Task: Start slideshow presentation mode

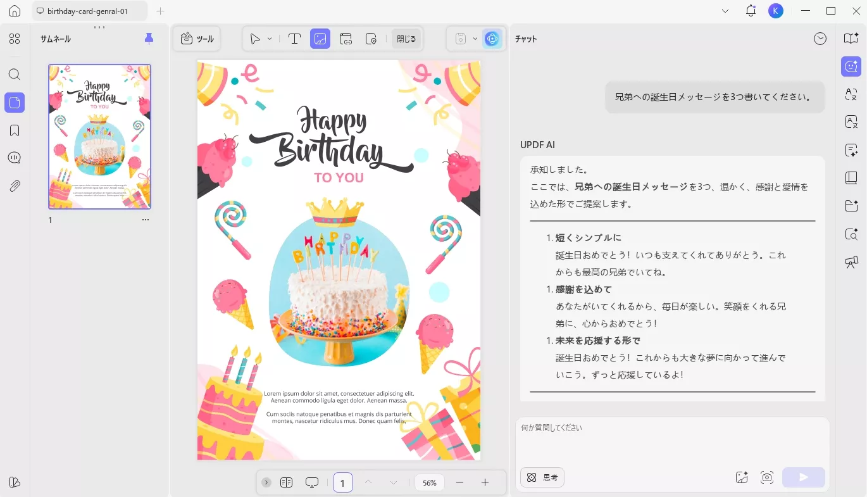Action: pyautogui.click(x=311, y=482)
